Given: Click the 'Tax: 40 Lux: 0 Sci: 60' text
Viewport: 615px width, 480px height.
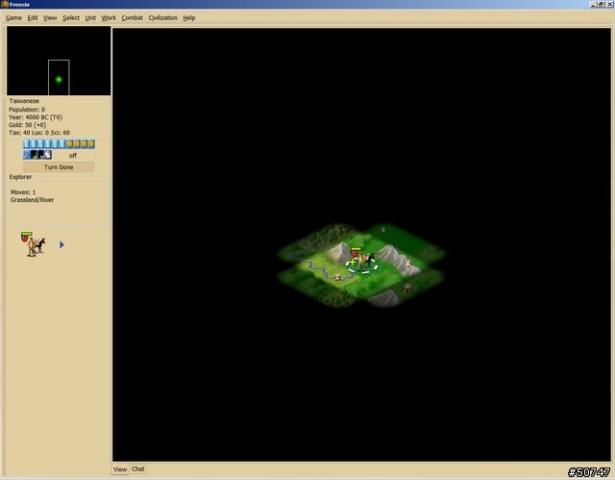Looking at the screenshot, I should (39, 133).
